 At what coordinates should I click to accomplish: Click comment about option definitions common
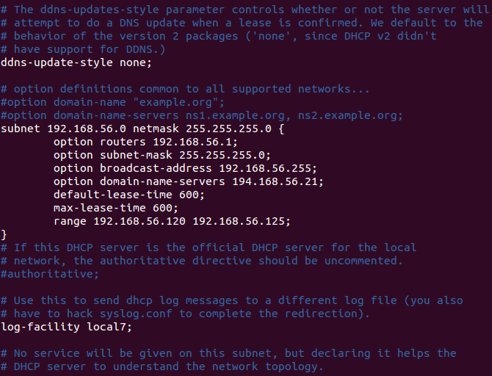pos(185,89)
